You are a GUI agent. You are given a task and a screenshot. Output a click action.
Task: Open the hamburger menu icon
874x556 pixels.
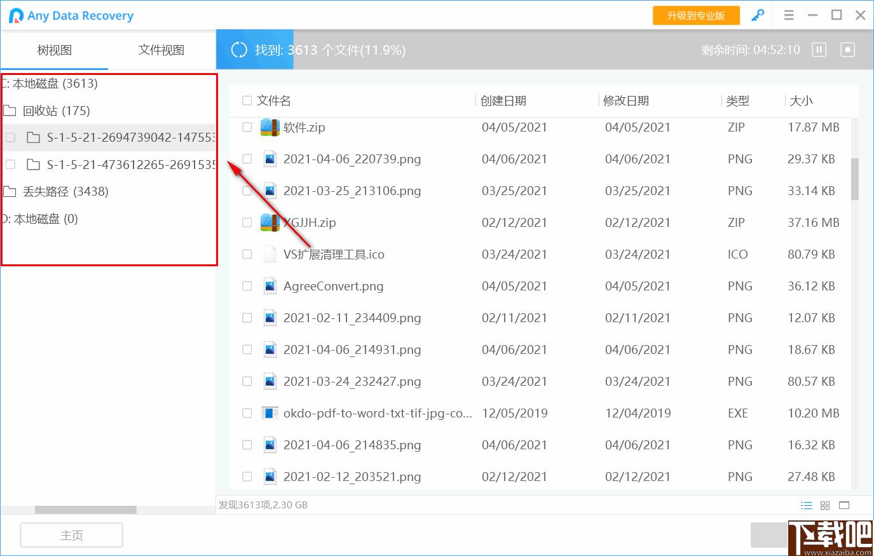click(x=789, y=15)
